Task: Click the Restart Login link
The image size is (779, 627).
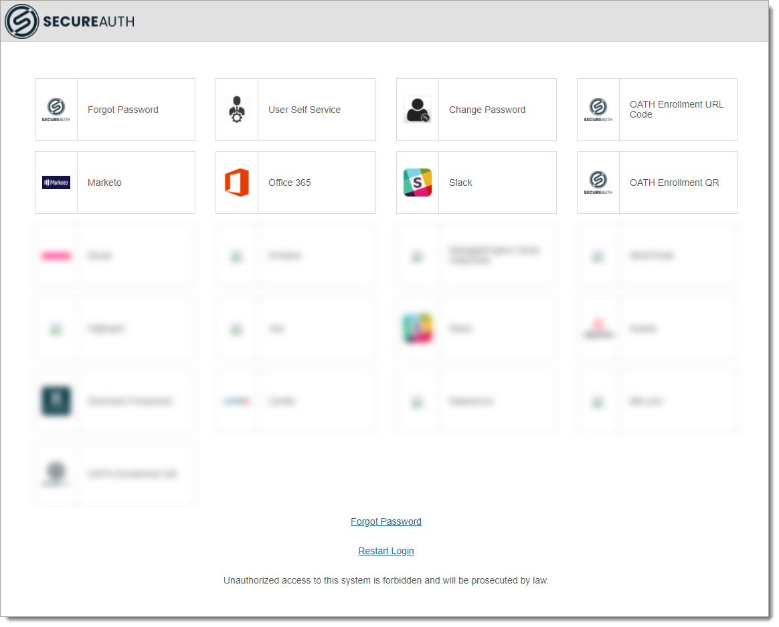Action: pyautogui.click(x=386, y=551)
